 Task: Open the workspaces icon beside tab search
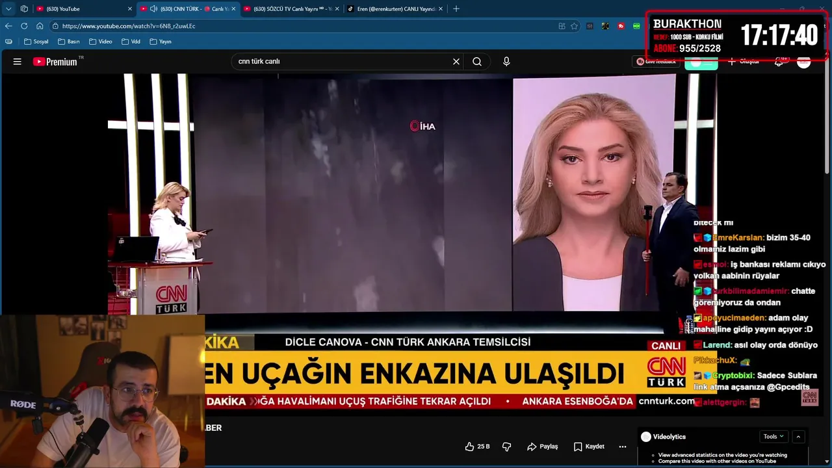tap(24, 8)
